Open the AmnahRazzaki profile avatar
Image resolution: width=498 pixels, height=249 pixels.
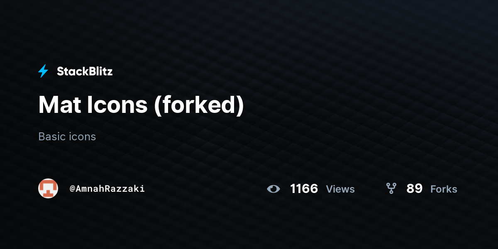click(x=48, y=188)
